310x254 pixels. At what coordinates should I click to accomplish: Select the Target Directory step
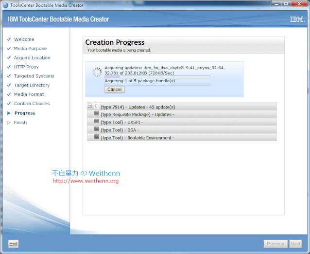pos(32,85)
